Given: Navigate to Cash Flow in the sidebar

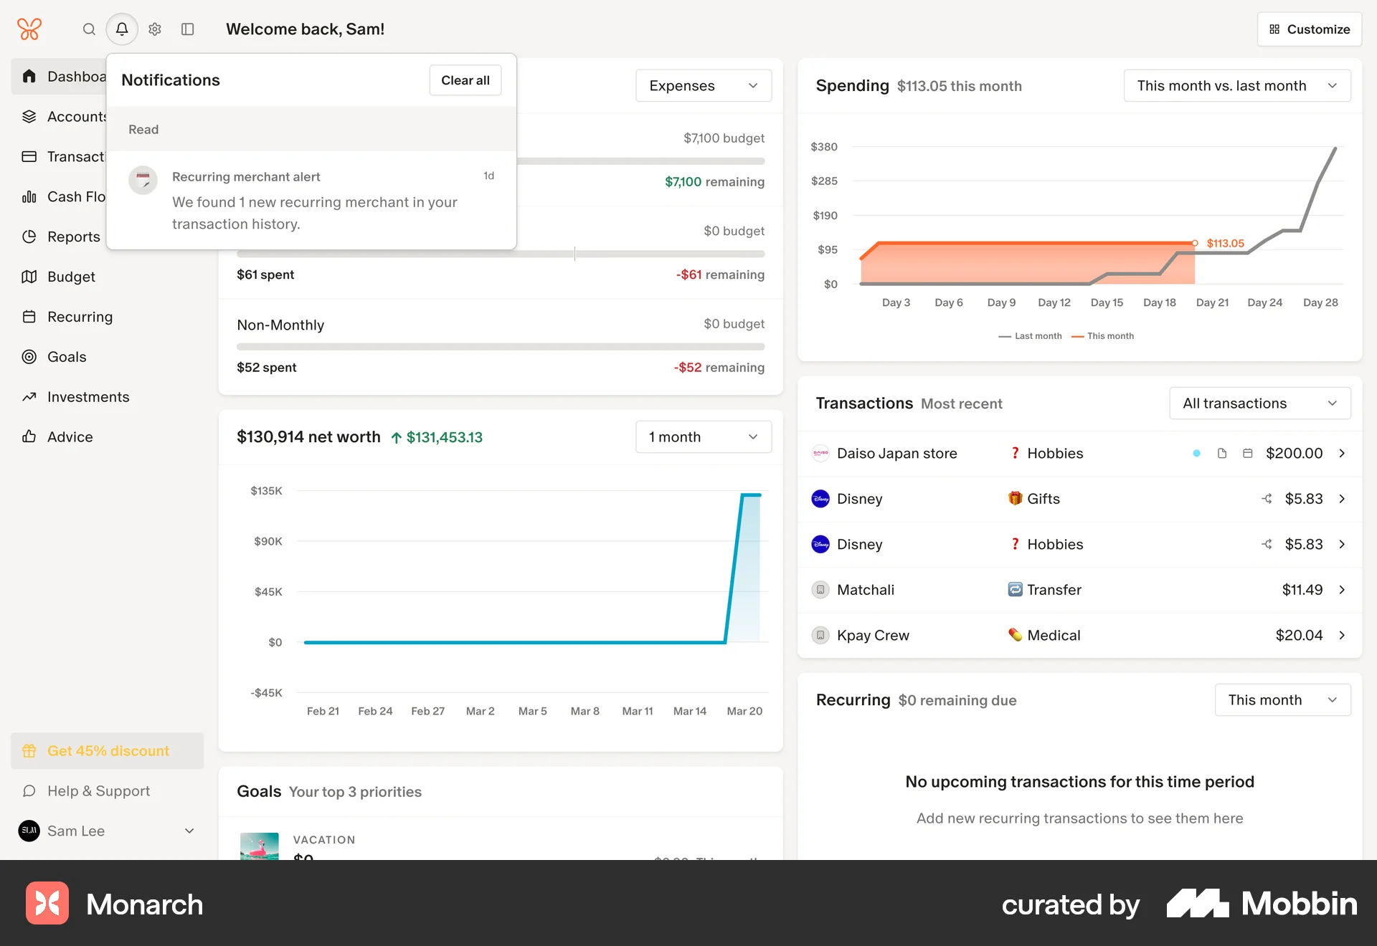Looking at the screenshot, I should pos(75,196).
